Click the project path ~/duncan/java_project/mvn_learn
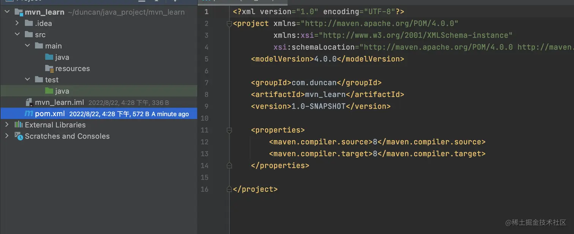Screen dimensions: 574x234 pos(126,12)
